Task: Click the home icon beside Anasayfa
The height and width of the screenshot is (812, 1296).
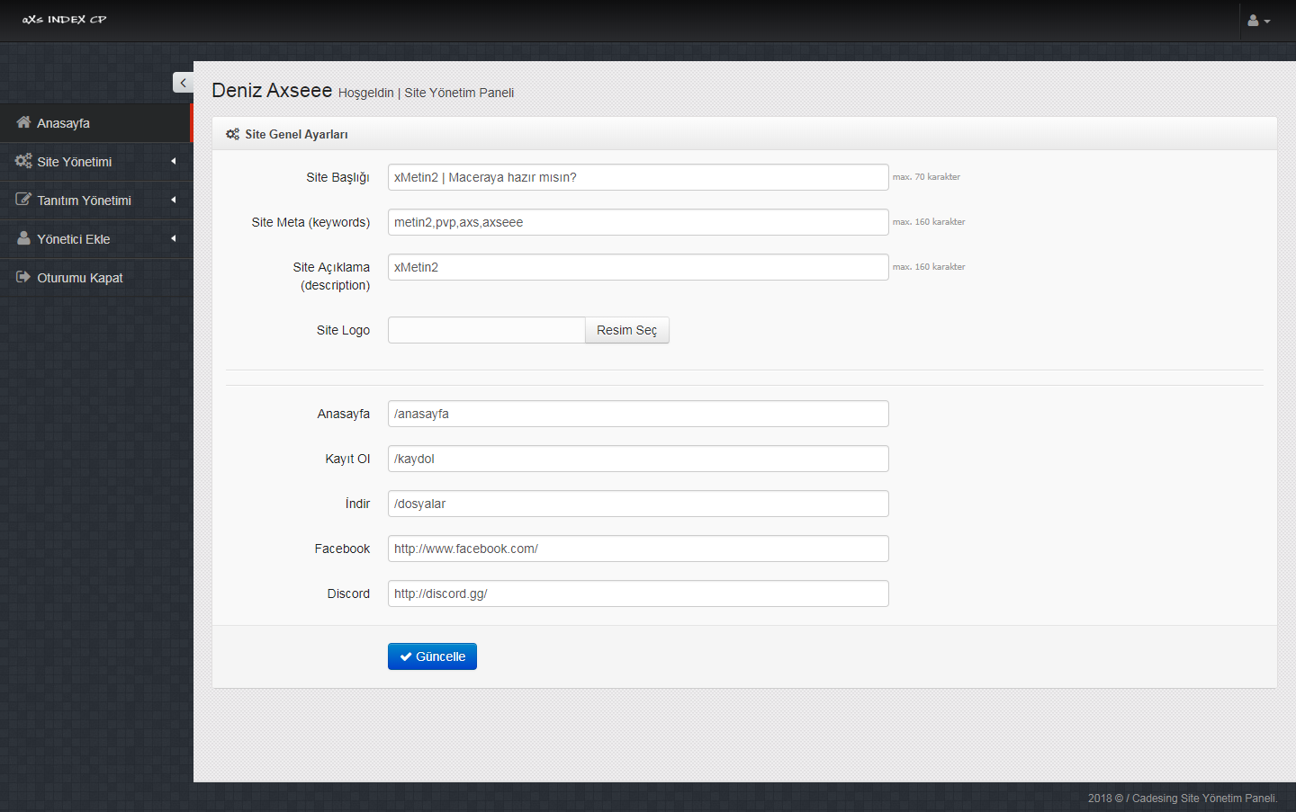Action: click(24, 122)
